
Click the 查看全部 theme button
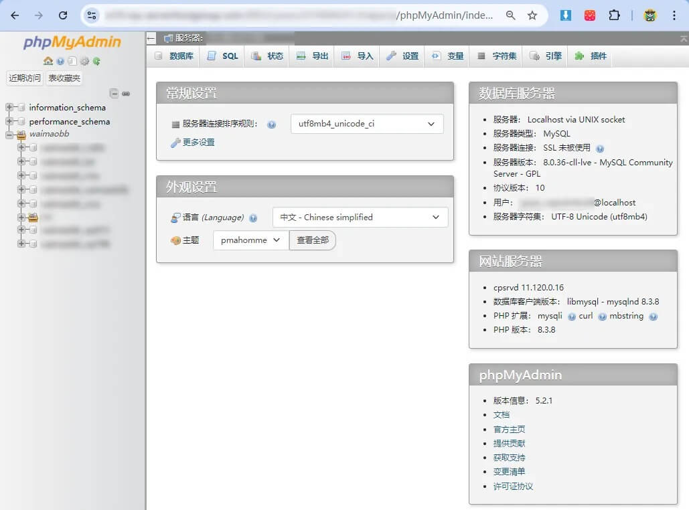(312, 240)
